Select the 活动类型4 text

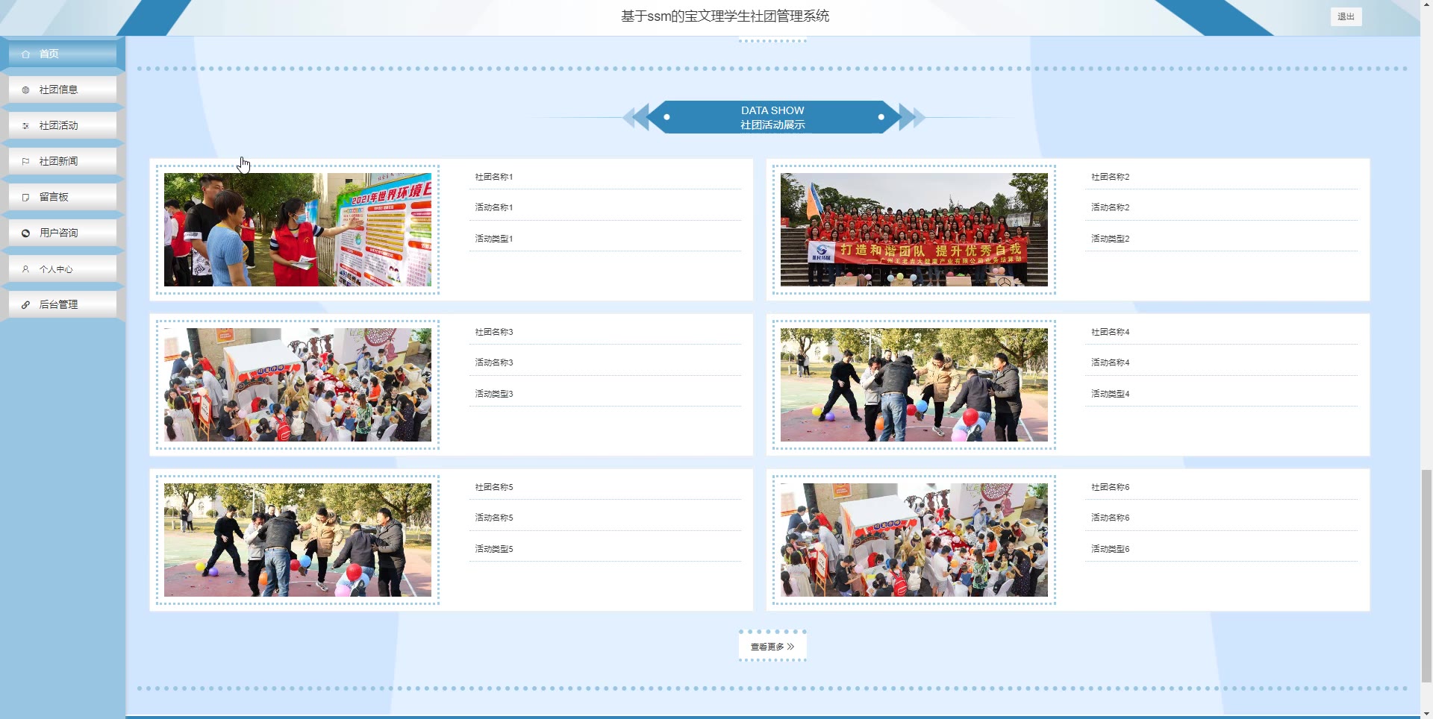coord(1111,394)
